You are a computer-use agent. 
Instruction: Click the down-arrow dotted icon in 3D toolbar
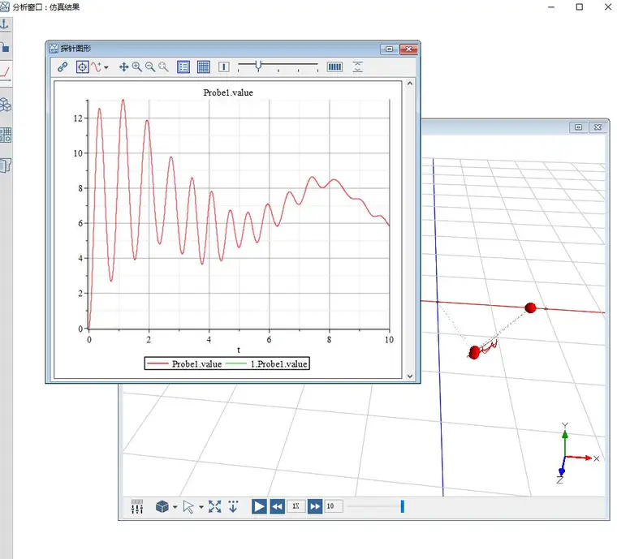[233, 506]
